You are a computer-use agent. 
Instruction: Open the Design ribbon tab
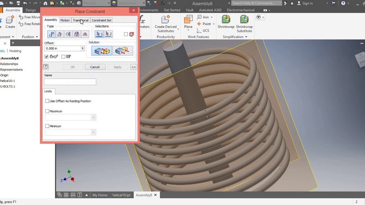pyautogui.click(x=31, y=10)
